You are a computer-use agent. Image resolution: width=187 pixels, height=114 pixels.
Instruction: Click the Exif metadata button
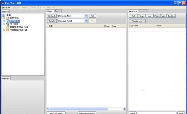pyautogui.click(x=133, y=16)
